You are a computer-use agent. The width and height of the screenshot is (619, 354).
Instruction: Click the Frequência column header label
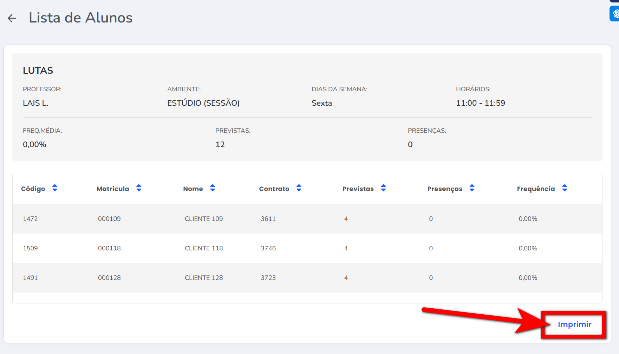click(536, 189)
